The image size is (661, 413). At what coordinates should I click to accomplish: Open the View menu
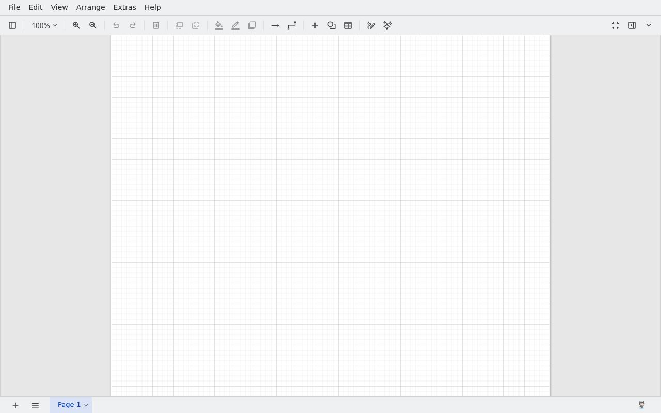tap(59, 7)
